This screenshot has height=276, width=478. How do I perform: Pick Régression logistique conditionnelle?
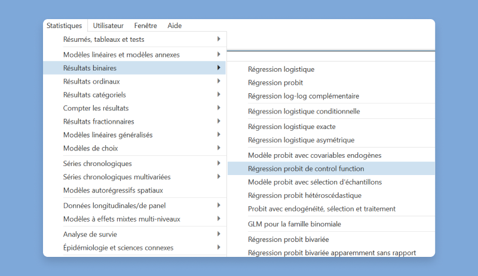304,111
